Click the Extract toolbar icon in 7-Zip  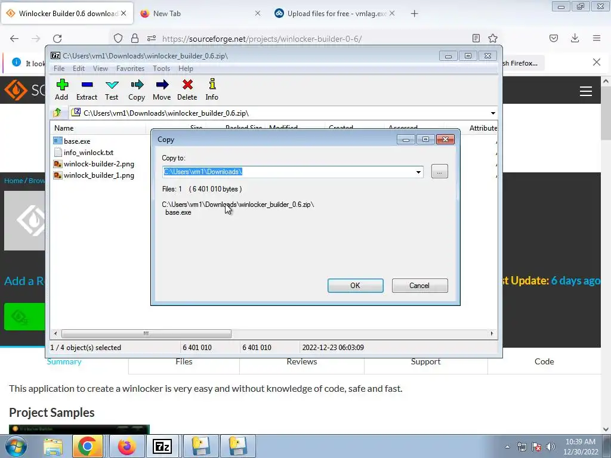pos(87,89)
